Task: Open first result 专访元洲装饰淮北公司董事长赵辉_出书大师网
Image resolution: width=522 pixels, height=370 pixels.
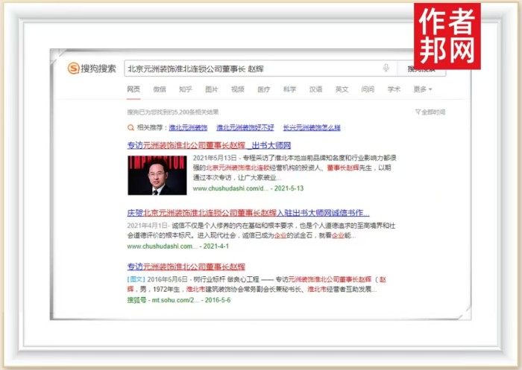Action: [x=208, y=145]
